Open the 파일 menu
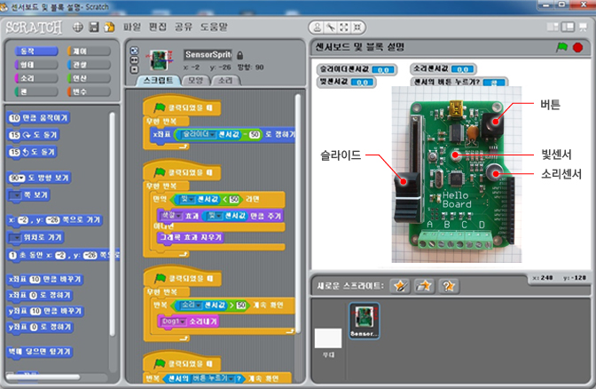This screenshot has width=596, height=389. (132, 27)
